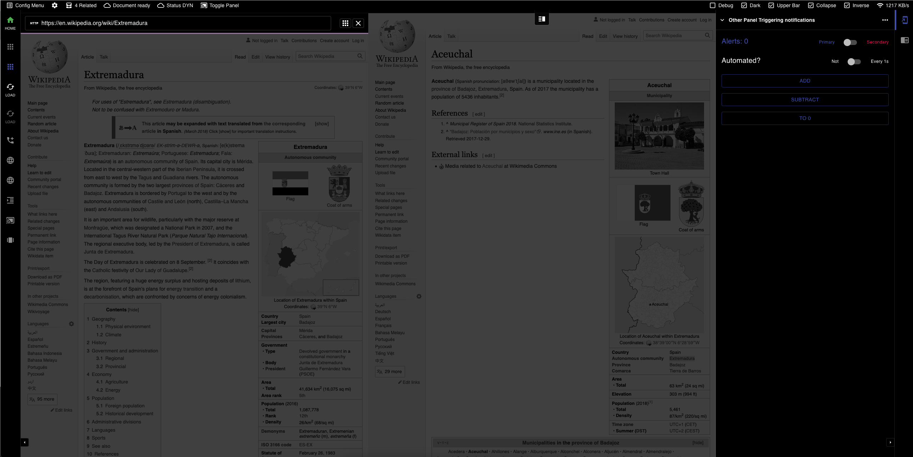Click the URL address input field
This screenshot has height=457, width=913.
pyautogui.click(x=179, y=23)
